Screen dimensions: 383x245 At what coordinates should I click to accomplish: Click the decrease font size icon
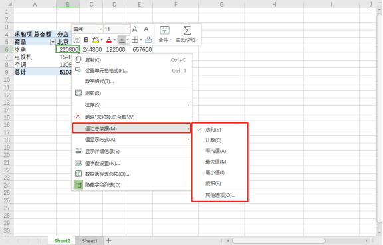click(146, 29)
